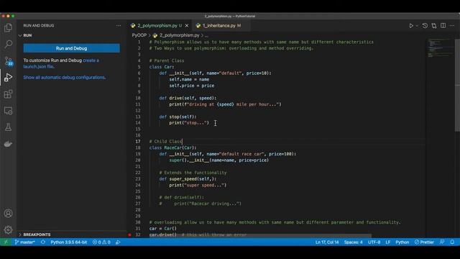Image resolution: width=460 pixels, height=259 pixels.
Task: Open Source Control view with 22 badge
Action: tap(8, 61)
